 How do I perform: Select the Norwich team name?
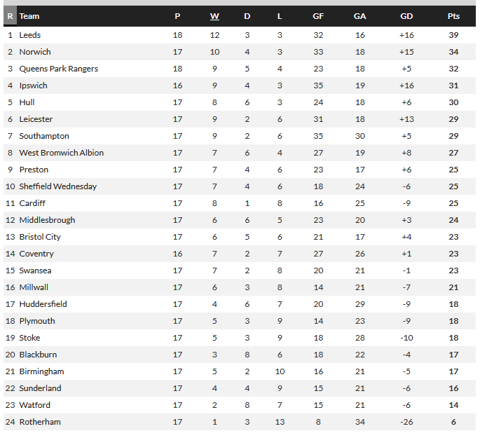(35, 52)
